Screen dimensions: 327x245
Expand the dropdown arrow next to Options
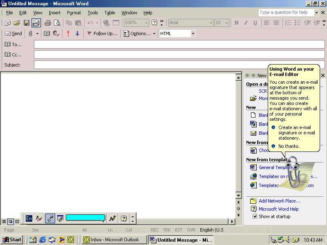coord(154,33)
